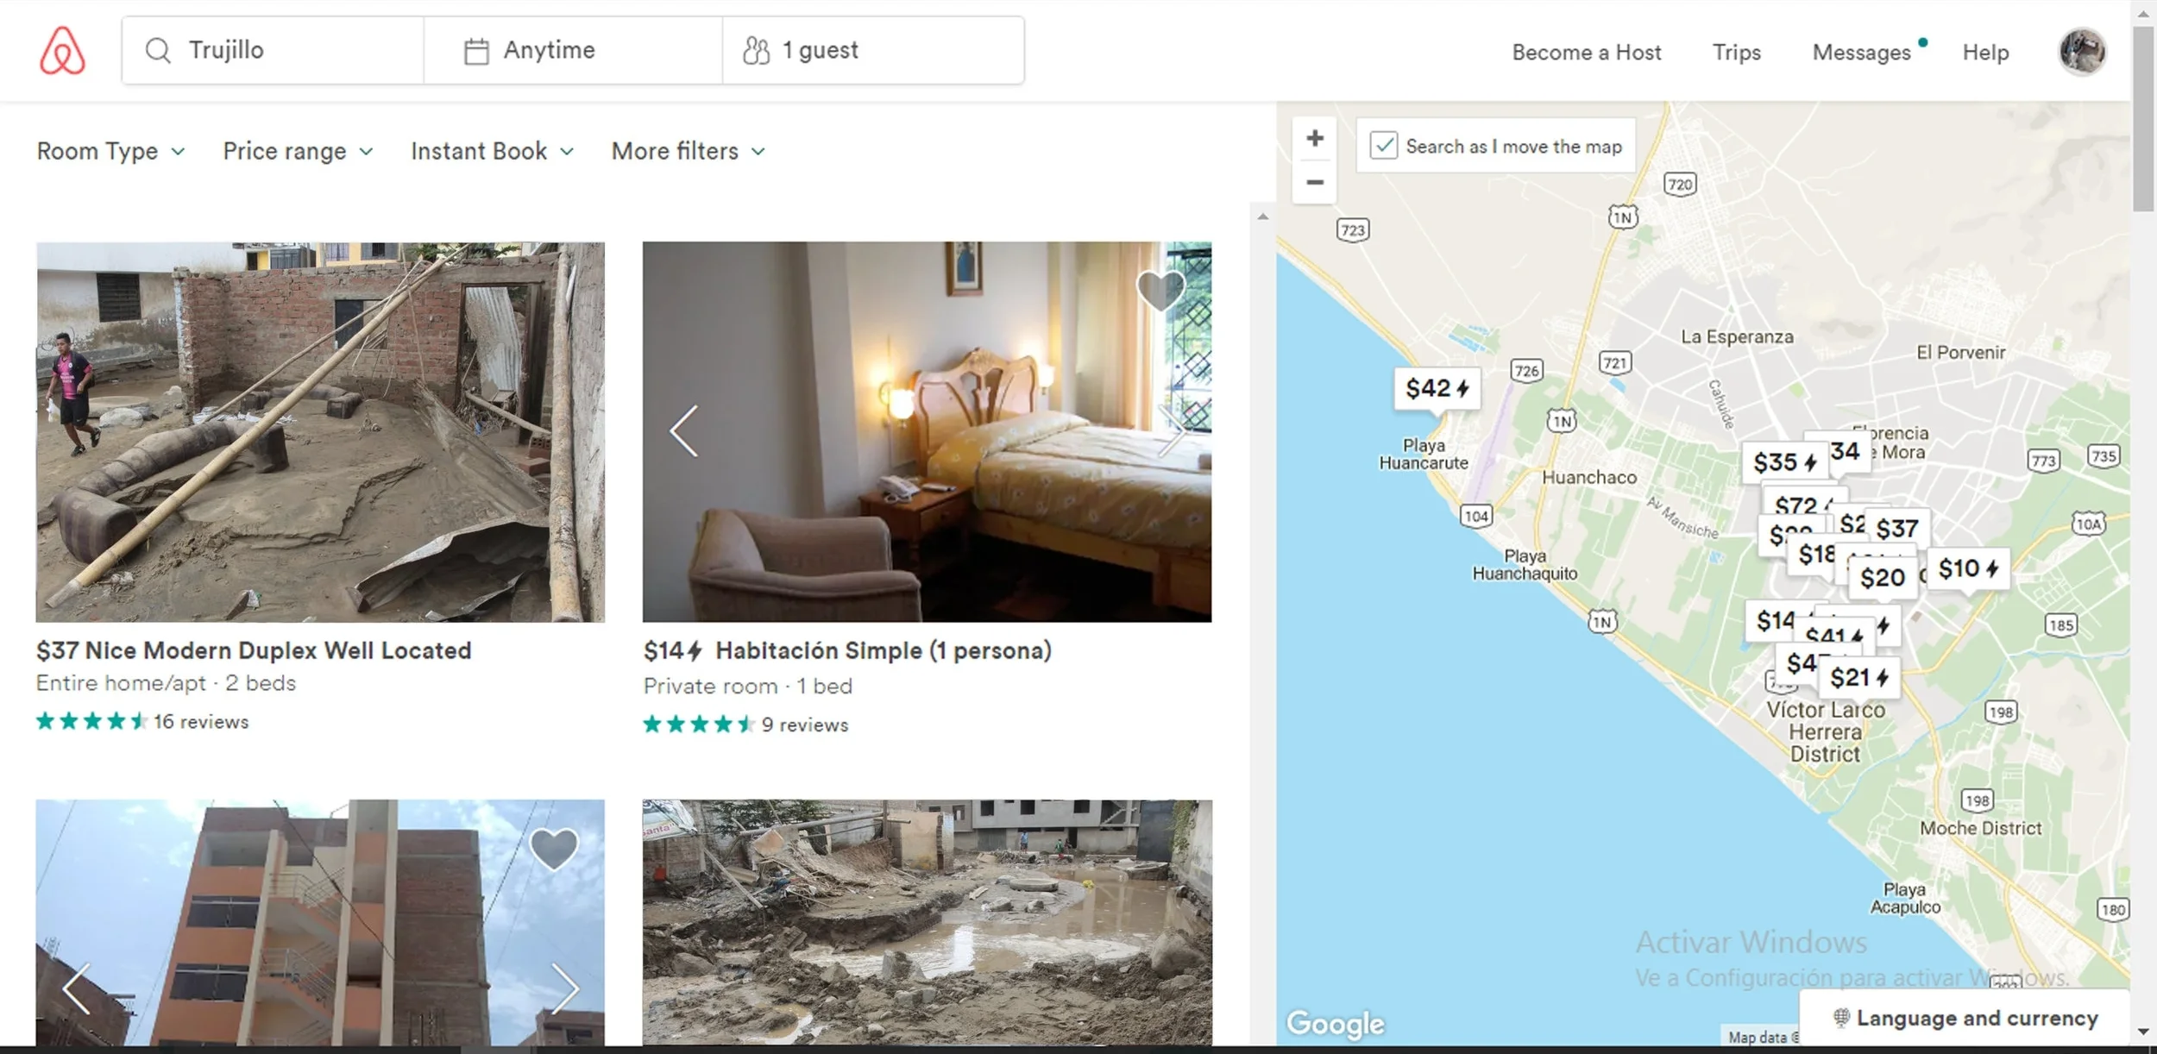This screenshot has height=1054, width=2157.
Task: Zoom out on the map
Action: point(1314,182)
